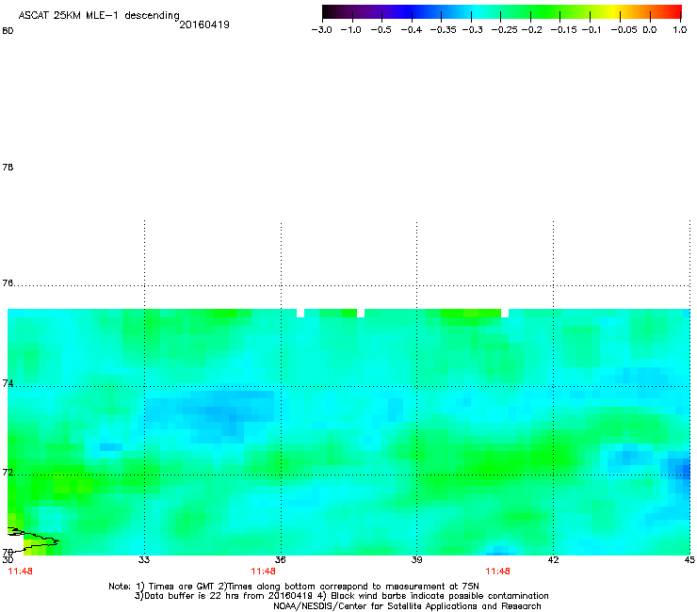Image resolution: width=697 pixels, height=612 pixels.
Task: Click the -3.0 color scale label
Action: click(322, 30)
